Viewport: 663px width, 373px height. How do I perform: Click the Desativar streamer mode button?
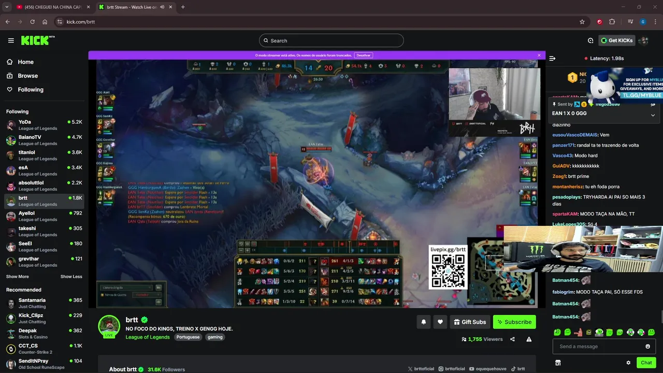pyautogui.click(x=364, y=55)
